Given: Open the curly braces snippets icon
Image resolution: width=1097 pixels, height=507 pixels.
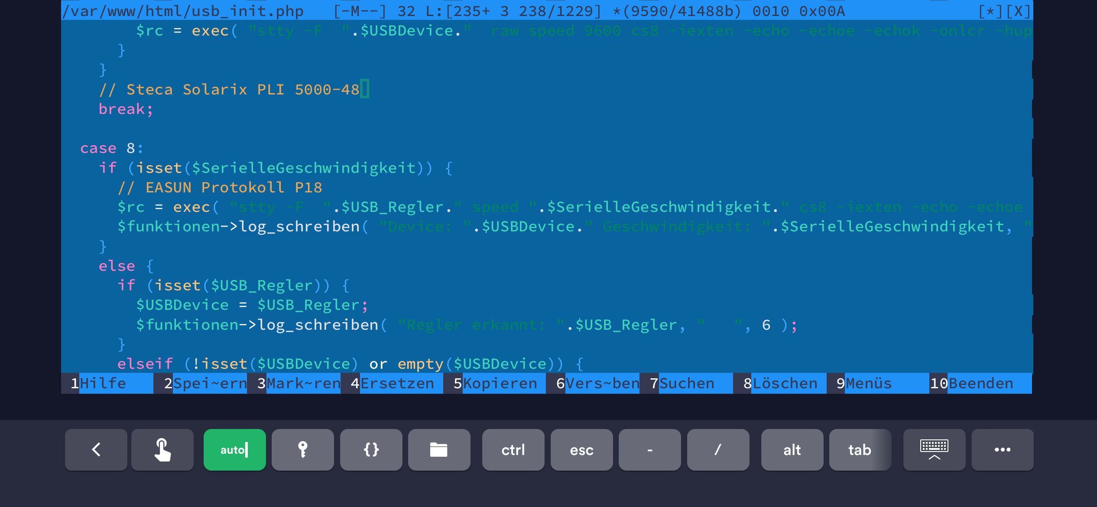Looking at the screenshot, I should 371,450.
